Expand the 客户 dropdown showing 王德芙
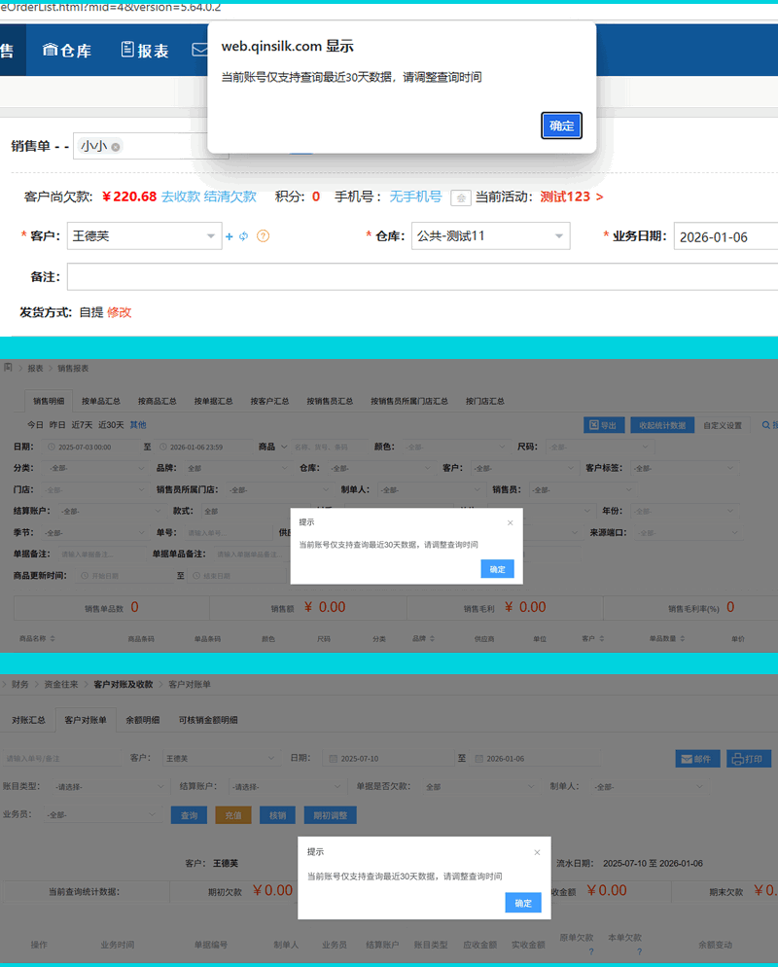The image size is (778, 967). coord(213,236)
